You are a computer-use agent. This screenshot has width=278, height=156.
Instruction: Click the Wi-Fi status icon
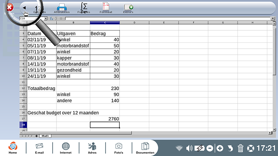(179, 148)
